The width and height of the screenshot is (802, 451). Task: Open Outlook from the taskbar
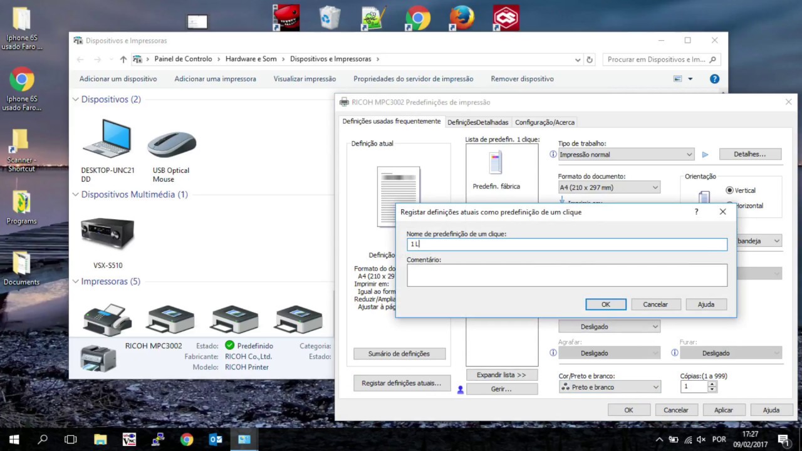click(216, 439)
